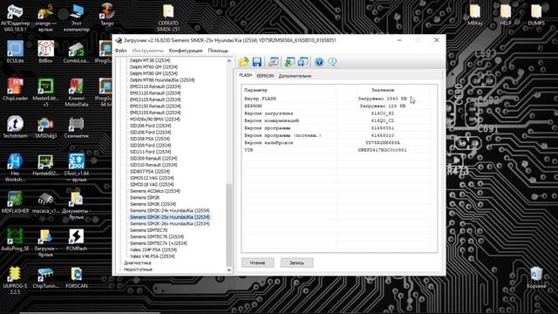Open Hex Workshop desktop shortcut
This screenshot has width=558, height=314.
point(15,167)
